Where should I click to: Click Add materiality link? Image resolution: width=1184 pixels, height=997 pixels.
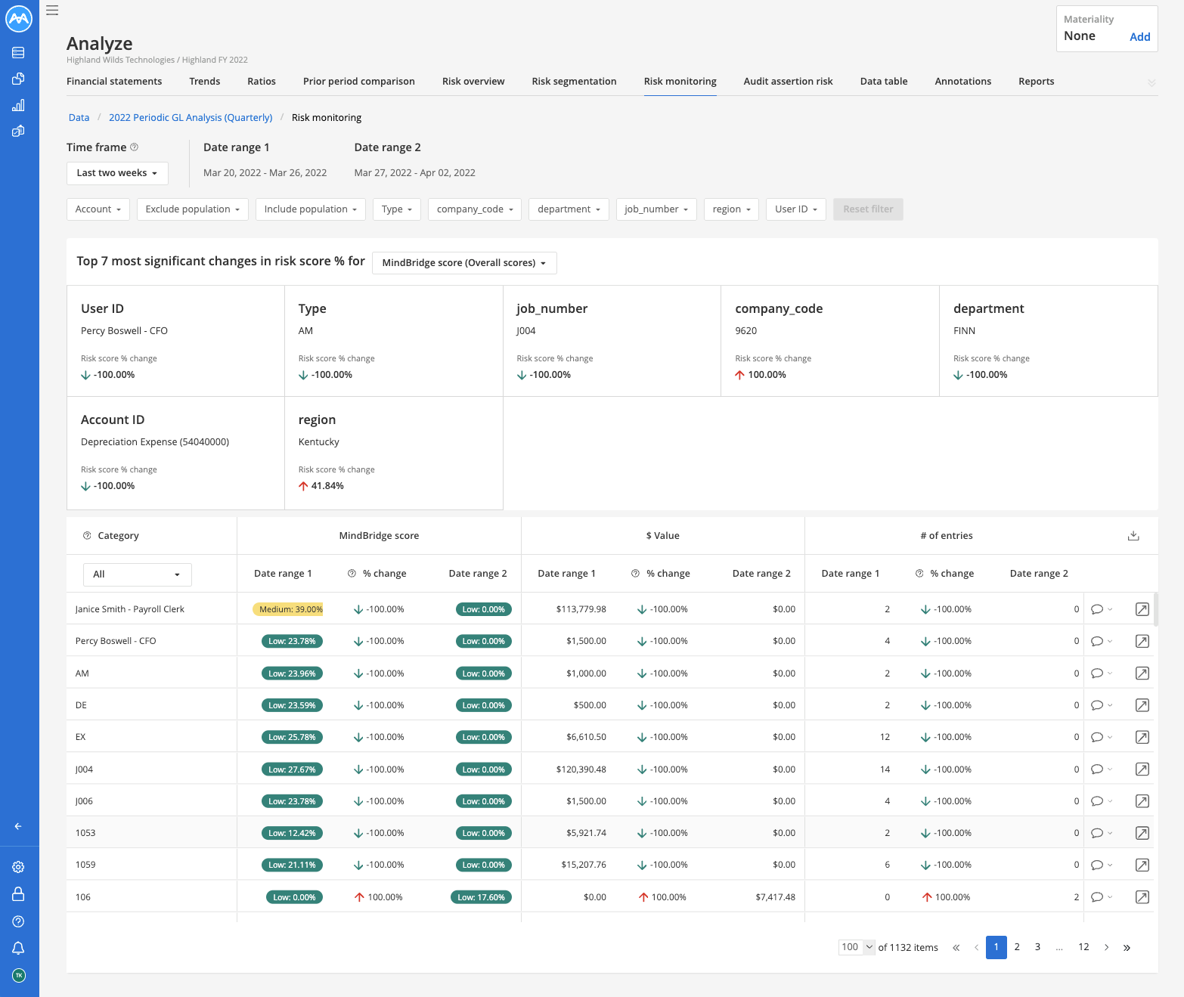[1140, 37]
